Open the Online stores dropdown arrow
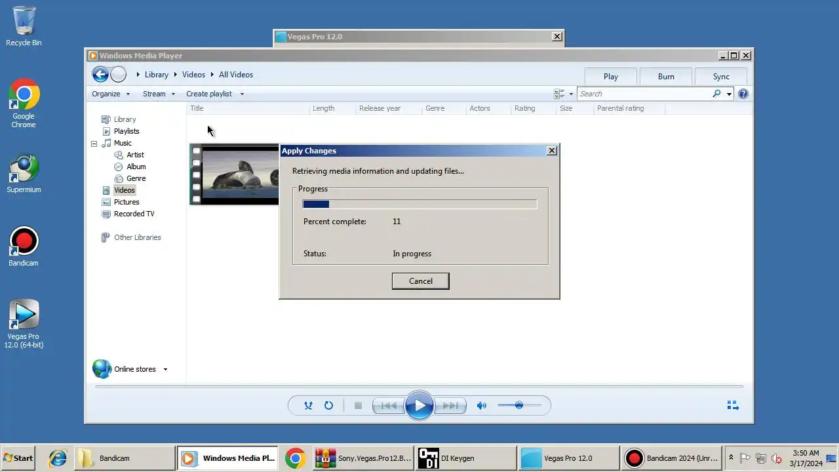This screenshot has height=472, width=839. pyautogui.click(x=165, y=370)
